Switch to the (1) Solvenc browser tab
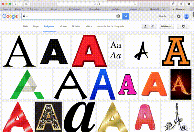Image resolution: width=194 pixels, height=132 pixels. 33,9
